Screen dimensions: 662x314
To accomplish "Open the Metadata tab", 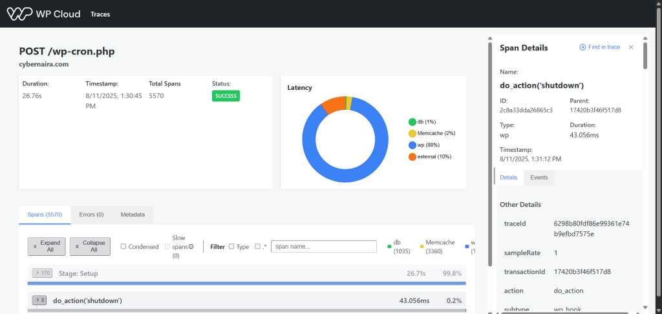I will (x=133, y=215).
